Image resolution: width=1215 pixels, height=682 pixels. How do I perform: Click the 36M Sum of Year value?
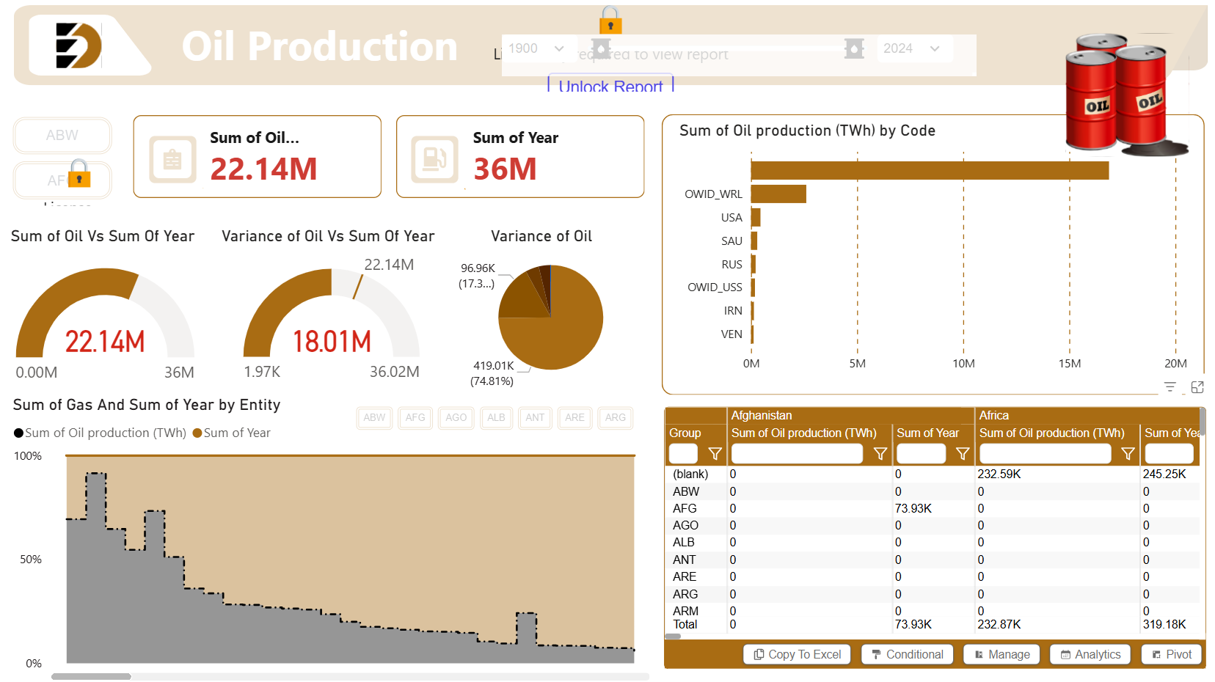pyautogui.click(x=505, y=169)
